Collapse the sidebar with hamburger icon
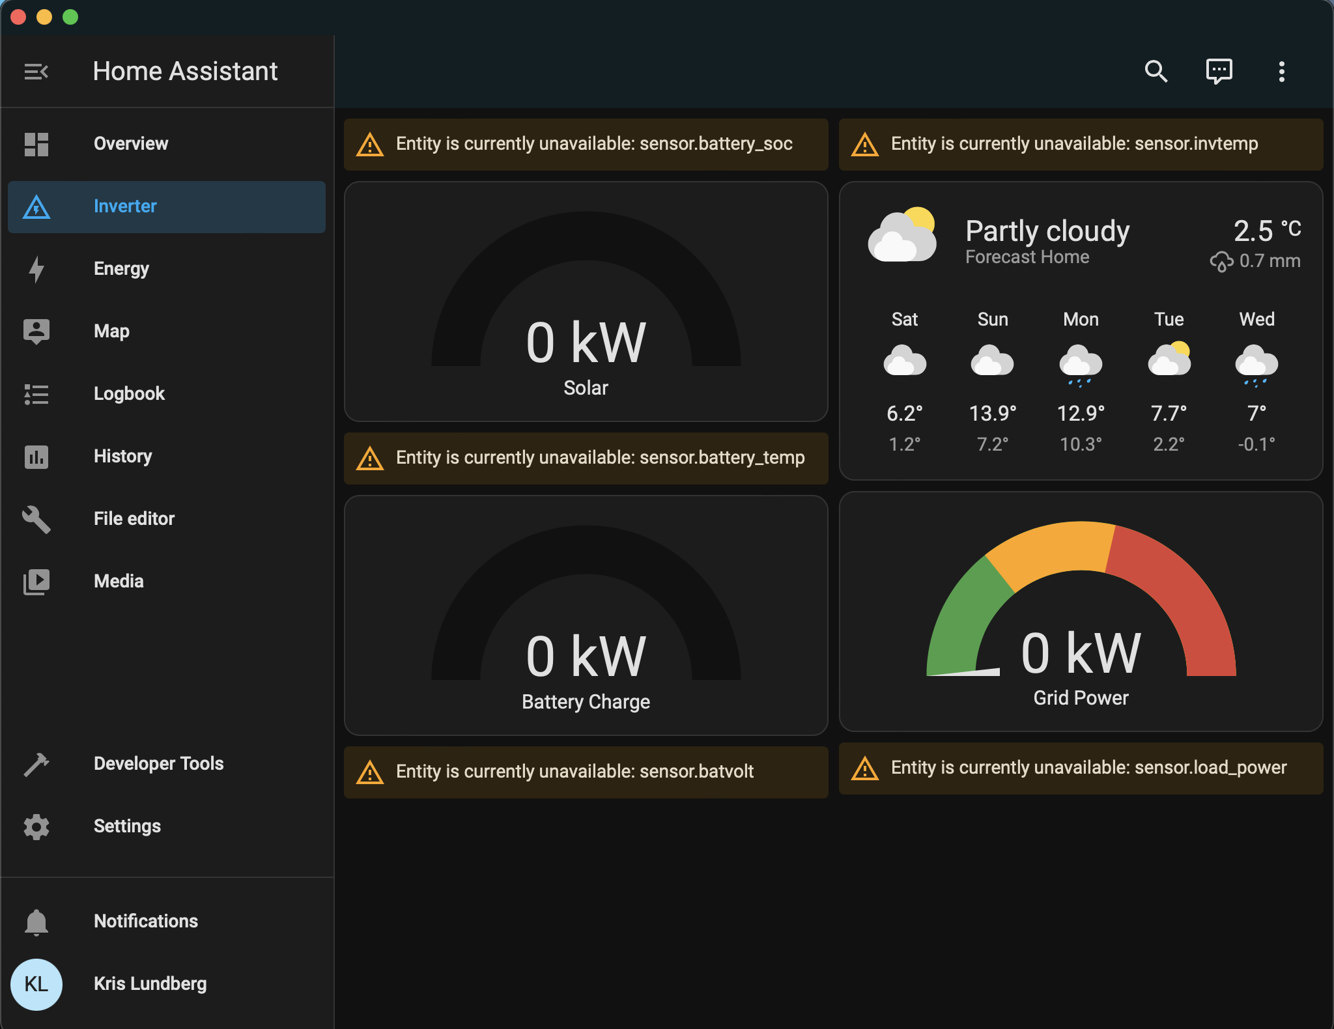1334x1029 pixels. 36,71
